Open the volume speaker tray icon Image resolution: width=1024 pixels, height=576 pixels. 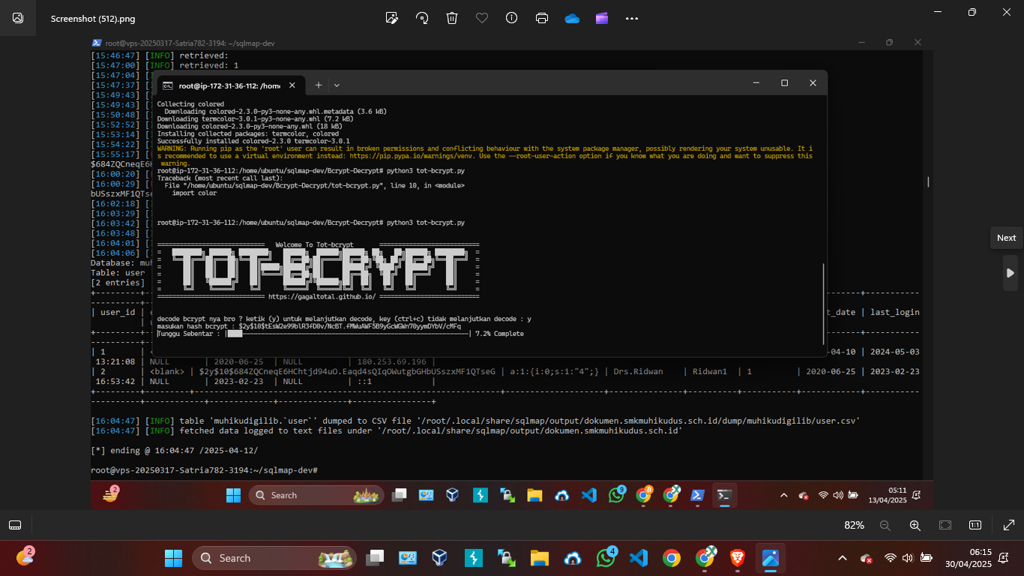(x=908, y=558)
